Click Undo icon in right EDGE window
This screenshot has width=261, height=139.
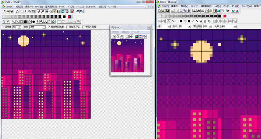click(x=173, y=11)
